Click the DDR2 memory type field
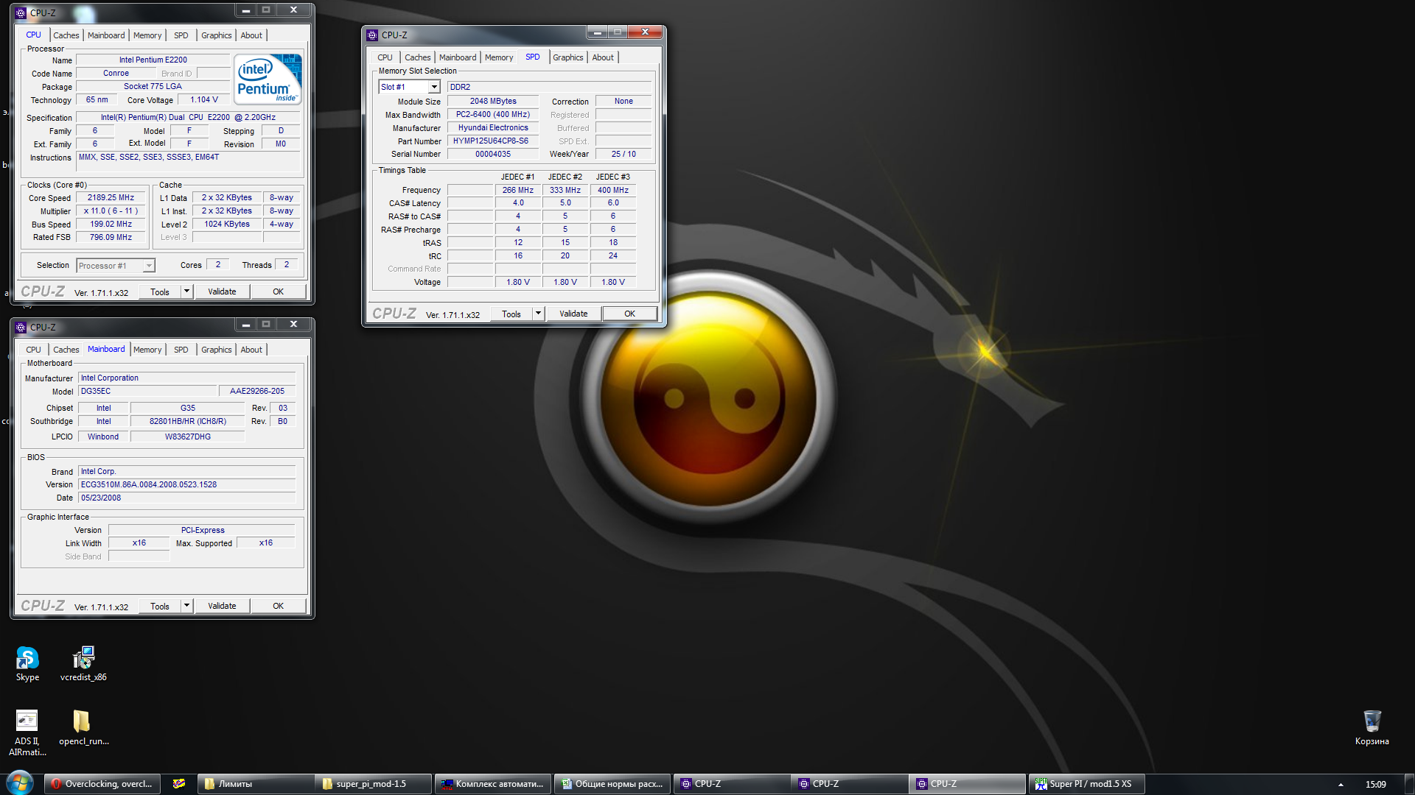The image size is (1415, 795). (549, 87)
